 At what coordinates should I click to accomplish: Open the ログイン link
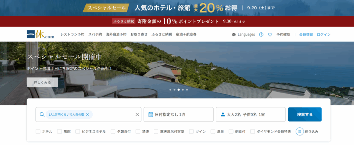coord(324,35)
